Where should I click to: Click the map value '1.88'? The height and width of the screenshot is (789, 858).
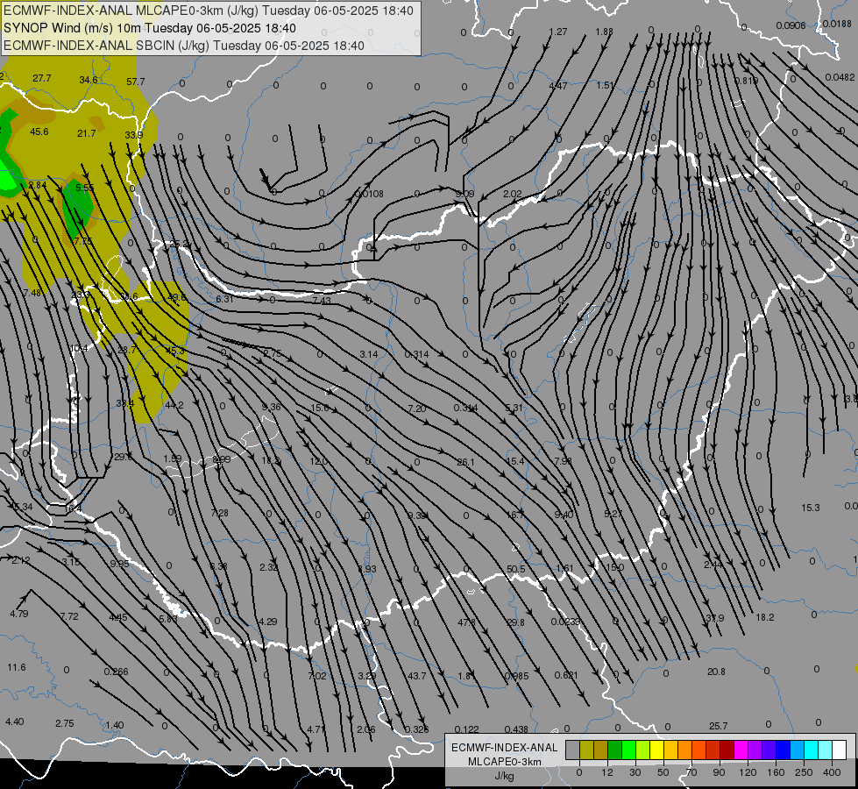(604, 32)
